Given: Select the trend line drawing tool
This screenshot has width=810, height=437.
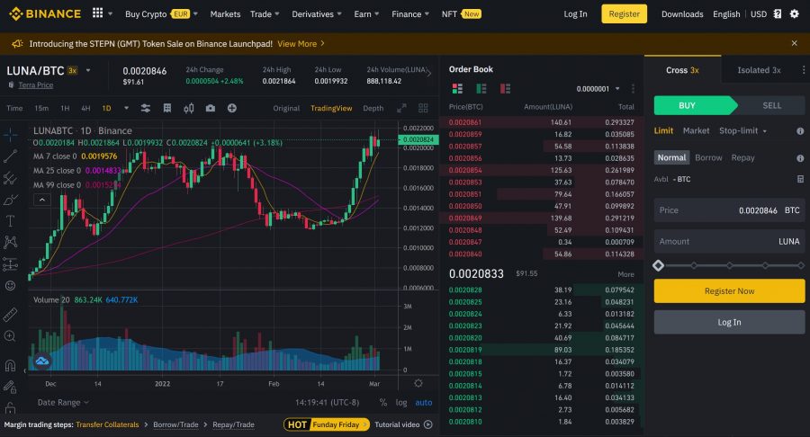Looking at the screenshot, I should [11, 156].
